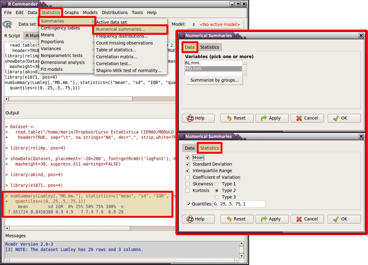Viewport: 368px width, 265px height.
Task: Uncheck the Standard Deviation checkbox
Action: pos(187,164)
